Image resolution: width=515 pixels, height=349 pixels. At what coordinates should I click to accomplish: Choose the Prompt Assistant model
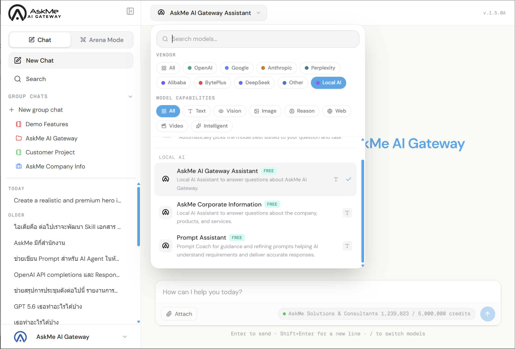click(255, 246)
